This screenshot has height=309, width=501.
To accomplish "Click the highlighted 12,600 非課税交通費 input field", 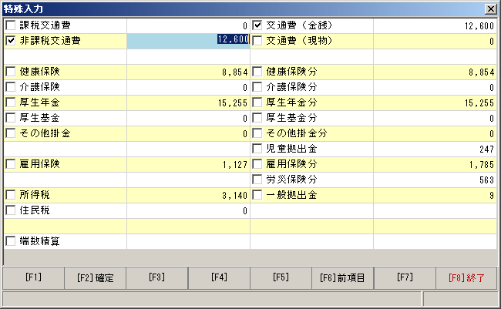I will 188,41.
